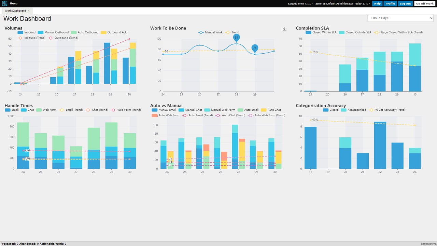Click the Log Out button
437x246 pixels.
(x=406, y=3)
